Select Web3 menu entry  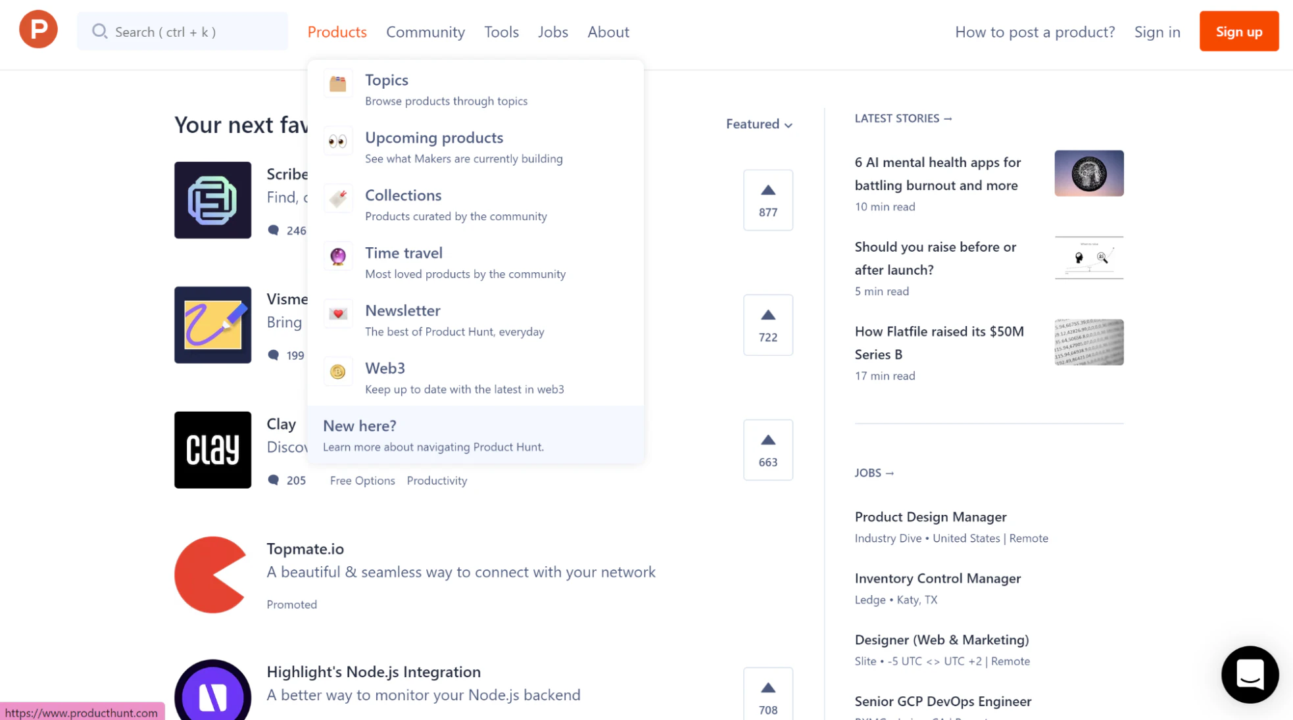pos(476,377)
